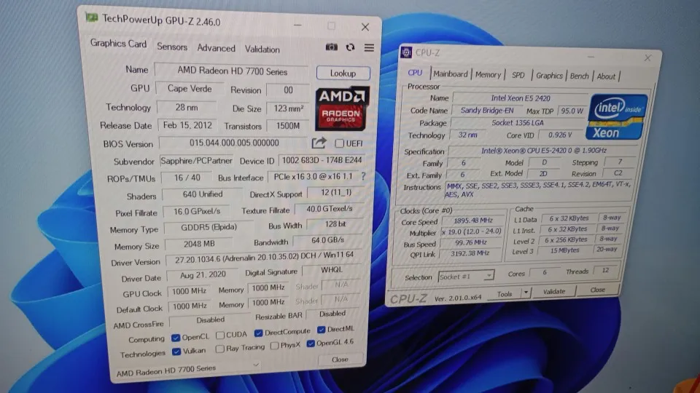700x393 pixels.
Task: Click the CPU-Z title bar app icon
Action: pyautogui.click(x=406, y=52)
